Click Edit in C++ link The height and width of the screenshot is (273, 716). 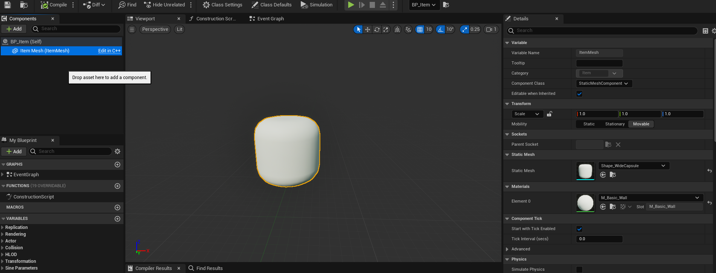(x=109, y=51)
